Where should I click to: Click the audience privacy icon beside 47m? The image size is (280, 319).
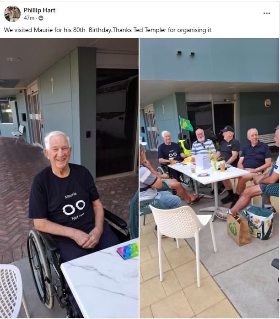pyautogui.click(x=41, y=18)
